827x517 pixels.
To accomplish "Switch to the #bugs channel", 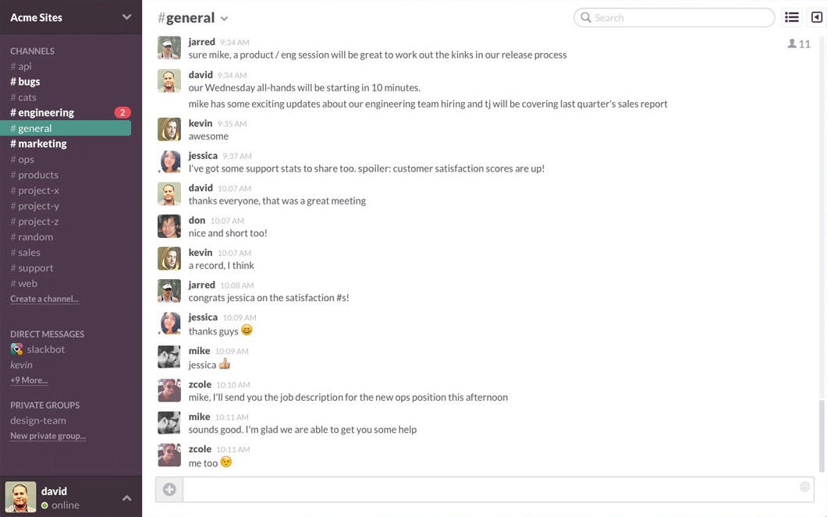I will point(27,81).
